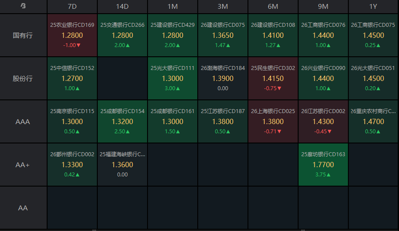Click 25廊坊银行CD163 cell at 1.7700
399x231 pixels.
(323, 165)
